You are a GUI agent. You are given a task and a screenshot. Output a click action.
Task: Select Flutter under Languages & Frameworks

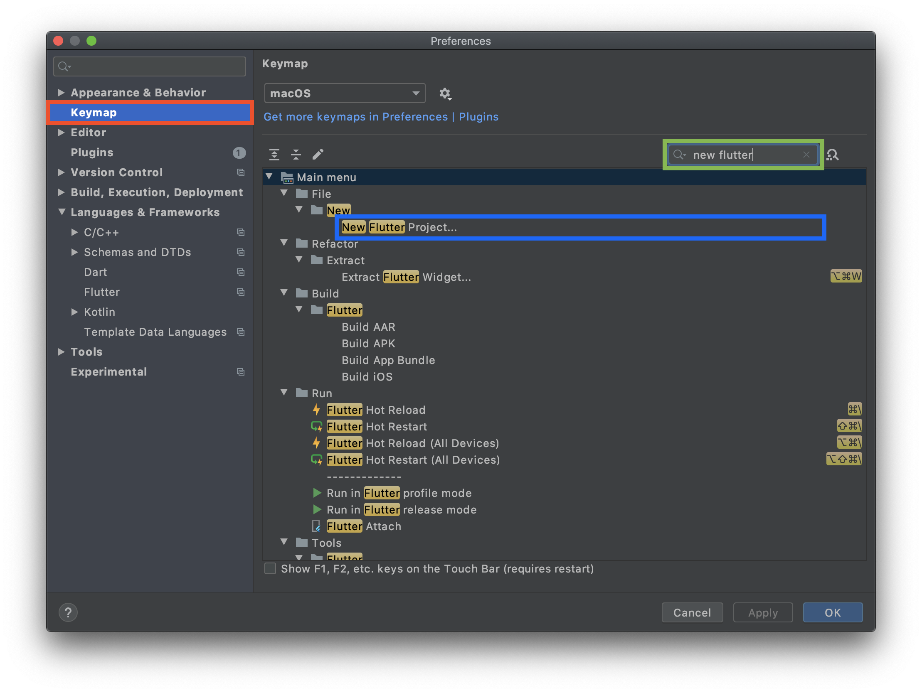pos(102,292)
